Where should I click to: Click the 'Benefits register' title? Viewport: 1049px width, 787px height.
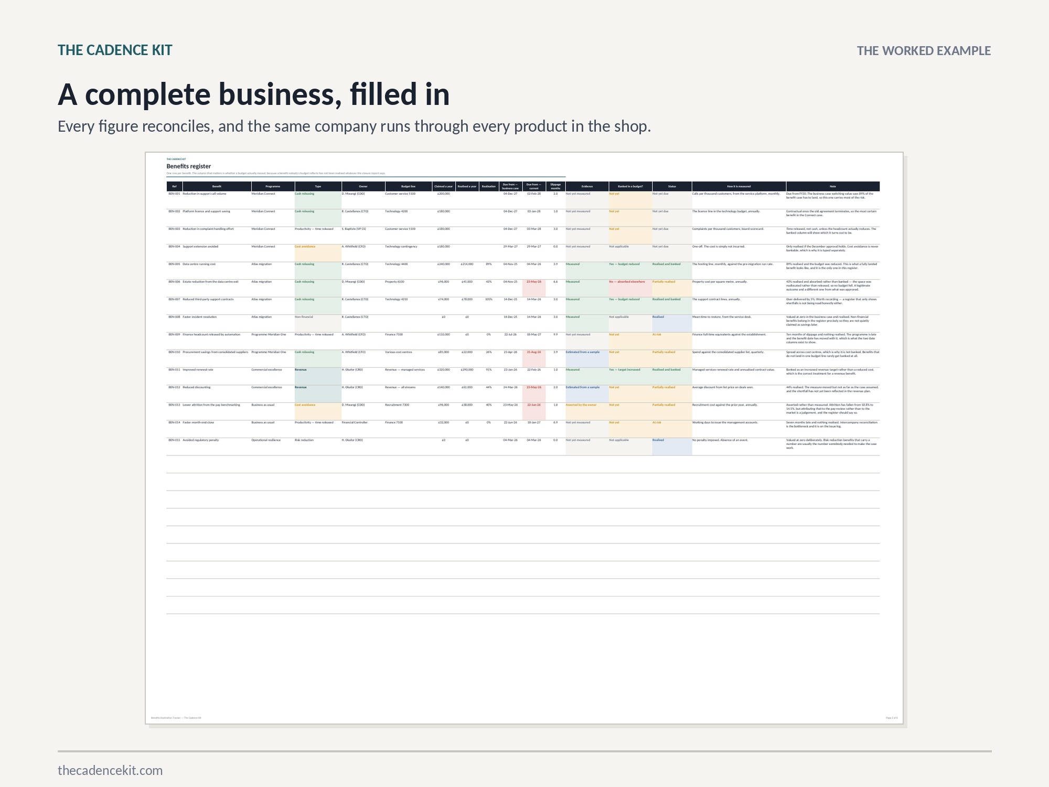point(189,166)
